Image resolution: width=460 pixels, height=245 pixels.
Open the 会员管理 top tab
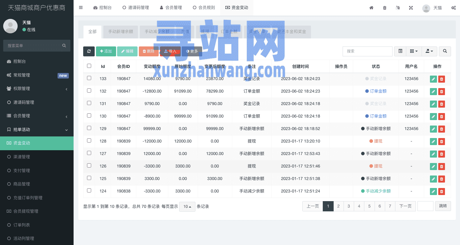coord(171,8)
